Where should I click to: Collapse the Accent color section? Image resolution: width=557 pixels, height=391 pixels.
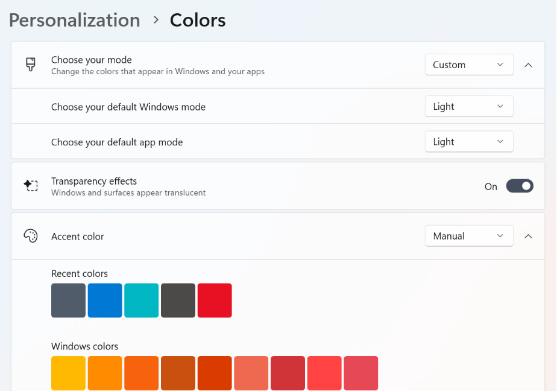pos(528,236)
